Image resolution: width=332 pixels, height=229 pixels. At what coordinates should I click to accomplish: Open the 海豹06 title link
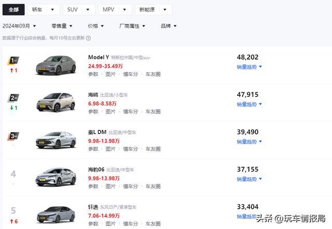96,169
